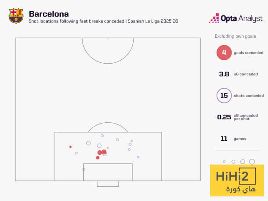Click the lowest red goal marker in the box

(x=98, y=158)
